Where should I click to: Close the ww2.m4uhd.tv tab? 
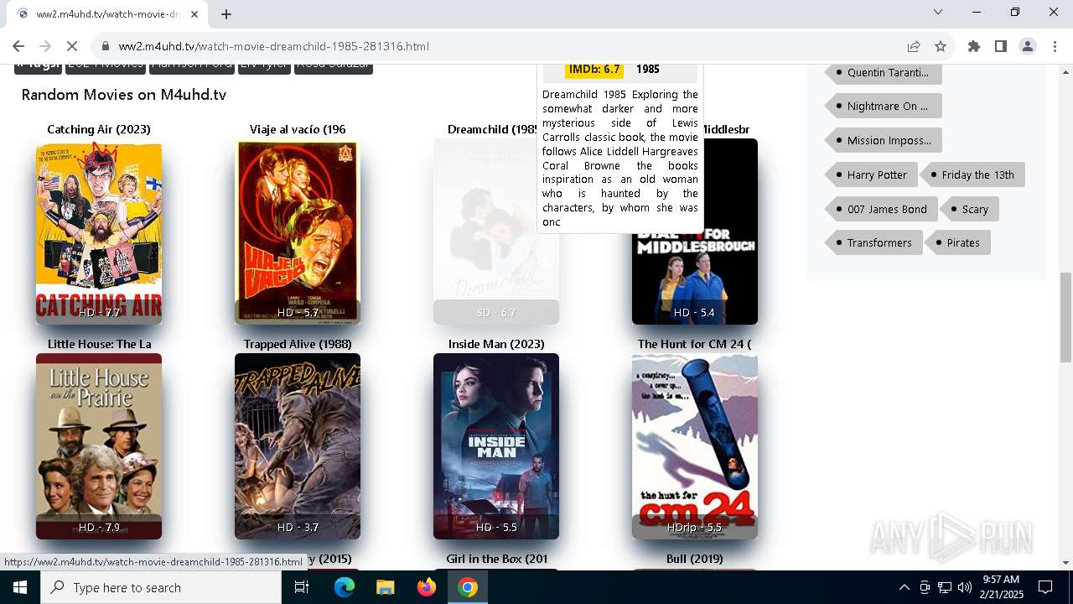194,13
